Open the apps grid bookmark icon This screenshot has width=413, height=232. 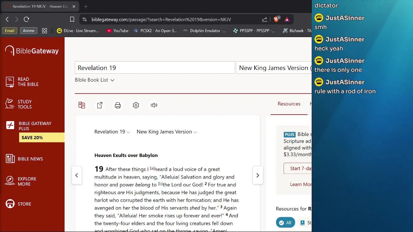tap(45, 31)
